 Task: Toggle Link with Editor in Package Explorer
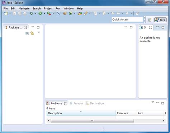[32, 33]
